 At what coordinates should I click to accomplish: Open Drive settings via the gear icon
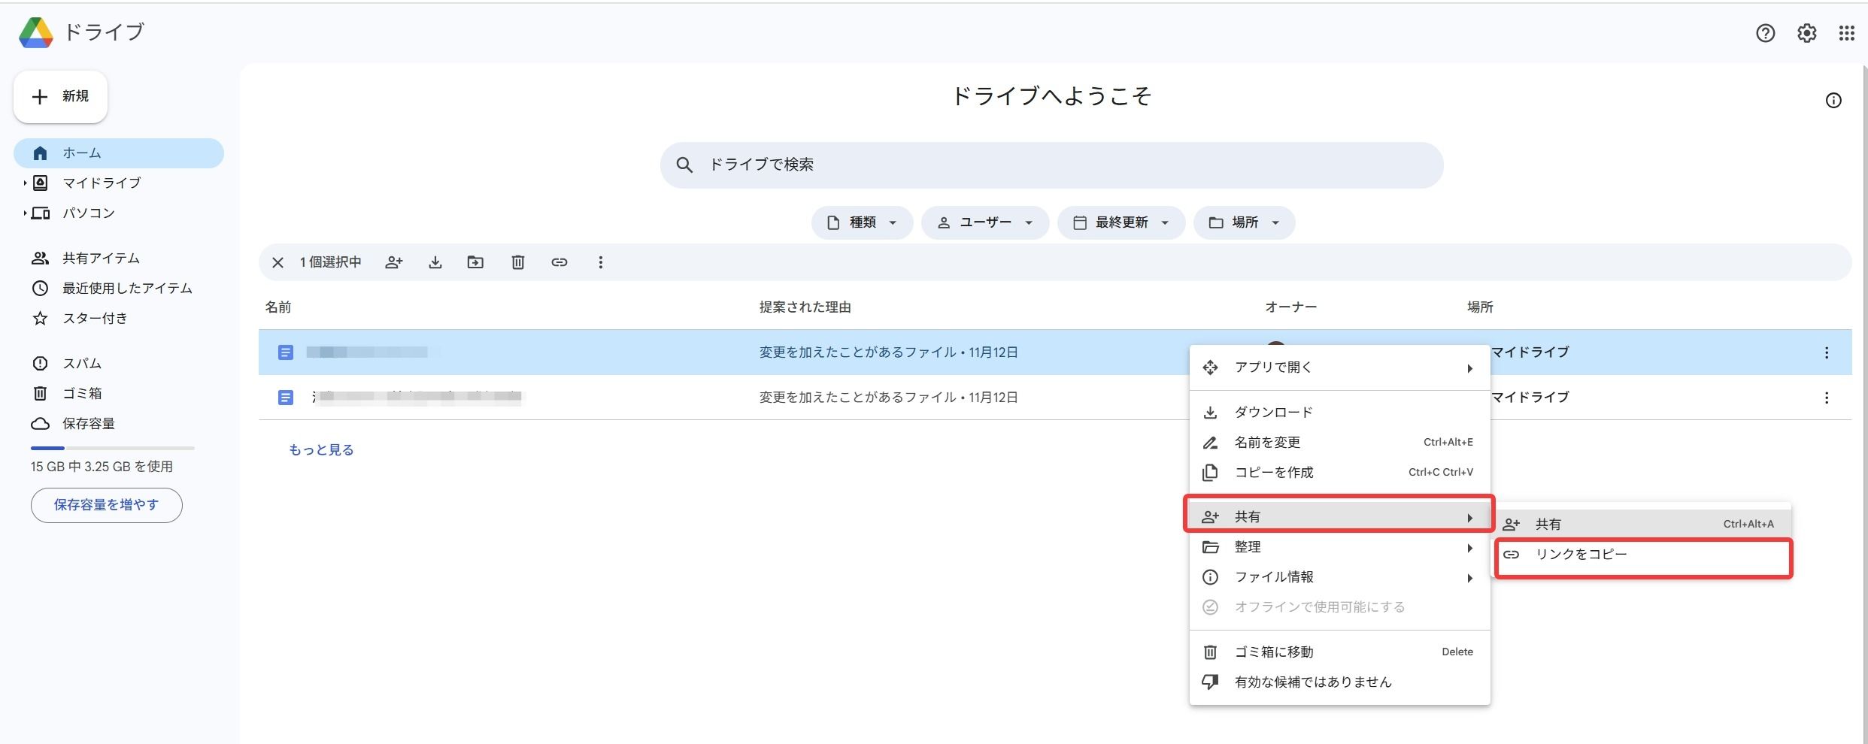tap(1806, 33)
